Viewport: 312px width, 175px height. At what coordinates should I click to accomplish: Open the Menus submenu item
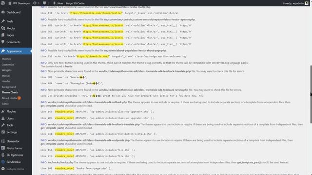(x=5, y=76)
